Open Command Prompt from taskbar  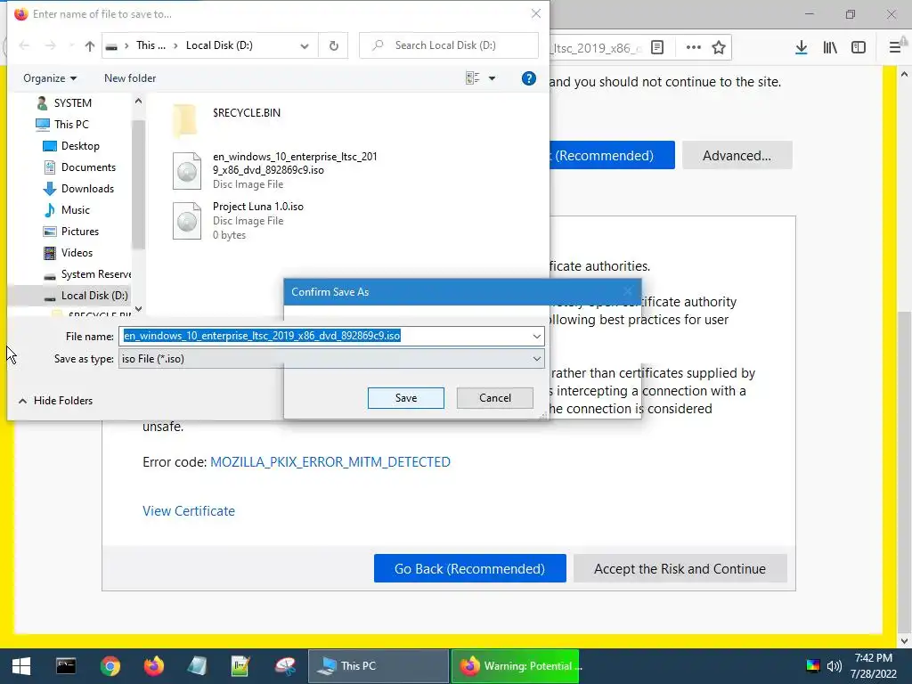click(66, 666)
